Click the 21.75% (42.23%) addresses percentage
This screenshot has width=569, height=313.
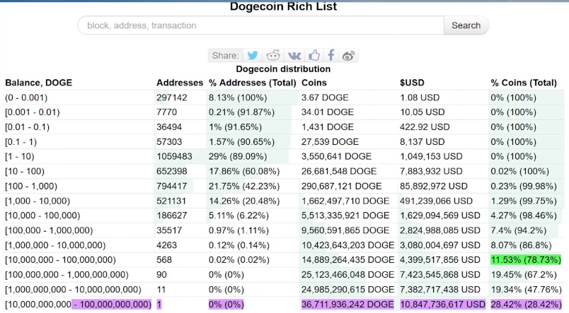point(244,187)
